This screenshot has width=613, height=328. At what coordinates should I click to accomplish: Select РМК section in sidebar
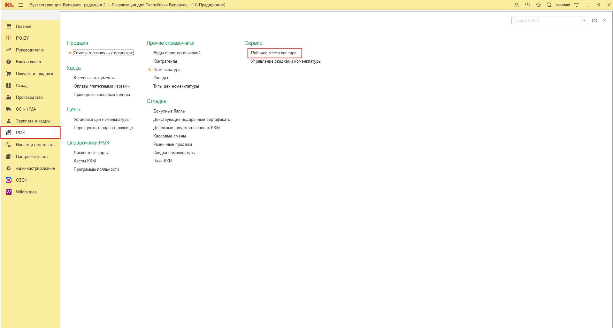[30, 133]
